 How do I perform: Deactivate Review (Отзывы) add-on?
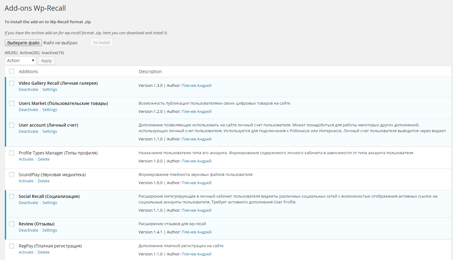pos(28,230)
